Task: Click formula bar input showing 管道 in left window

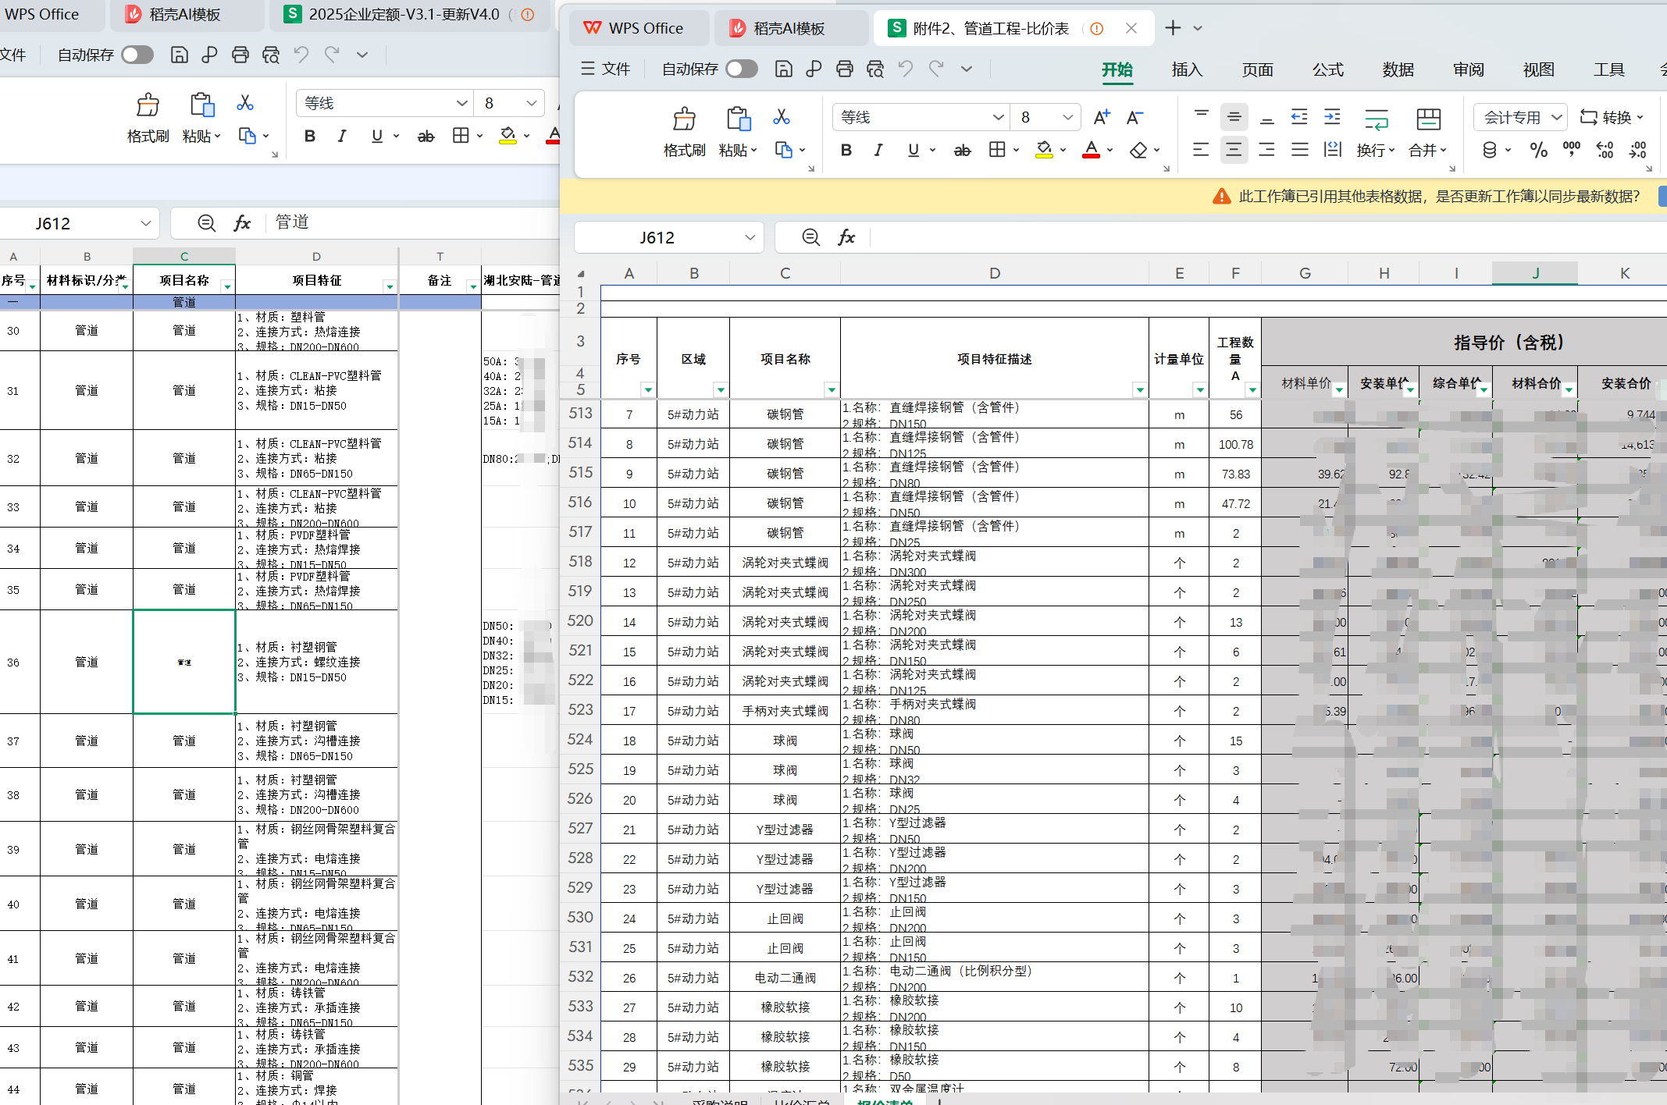Action: click(x=414, y=222)
